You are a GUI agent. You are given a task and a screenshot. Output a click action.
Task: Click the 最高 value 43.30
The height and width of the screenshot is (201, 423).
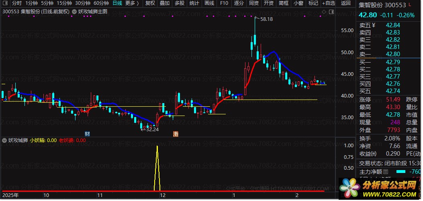tap(393, 107)
